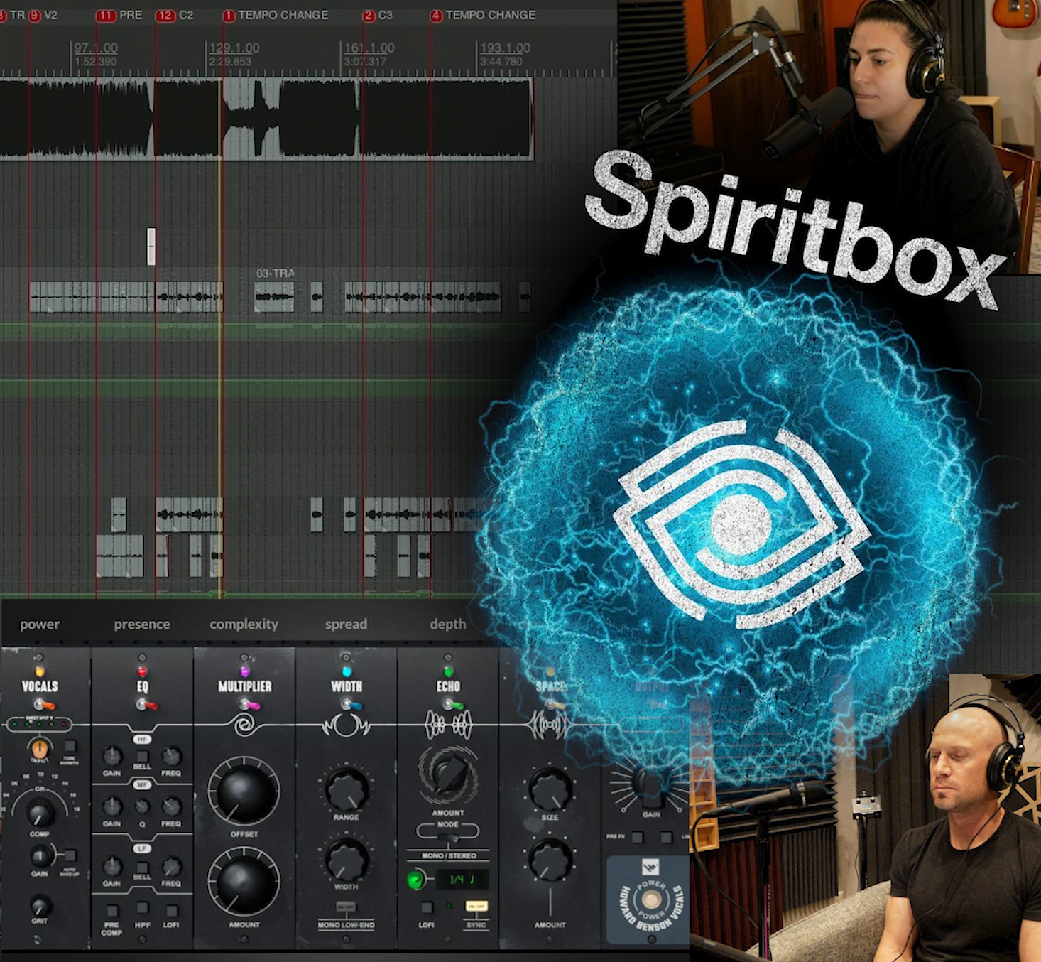This screenshot has height=962, width=1041.
Task: Click the Grit knob
Action: click(40, 906)
